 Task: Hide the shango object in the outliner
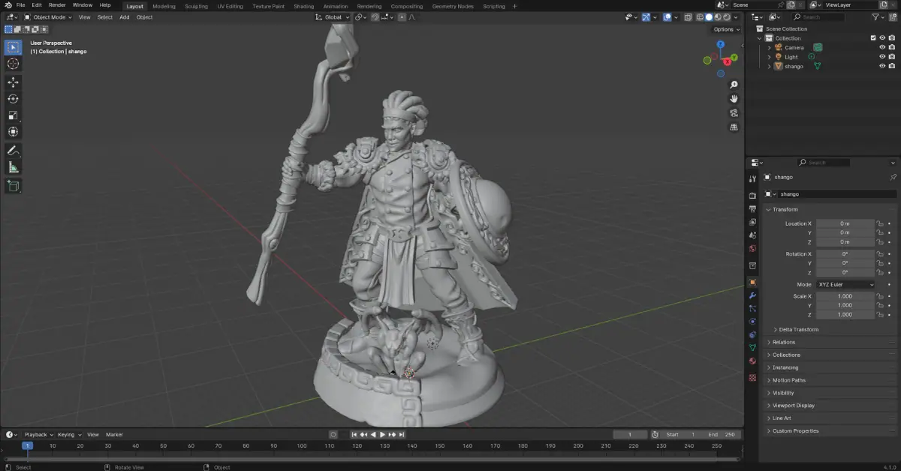[881, 66]
